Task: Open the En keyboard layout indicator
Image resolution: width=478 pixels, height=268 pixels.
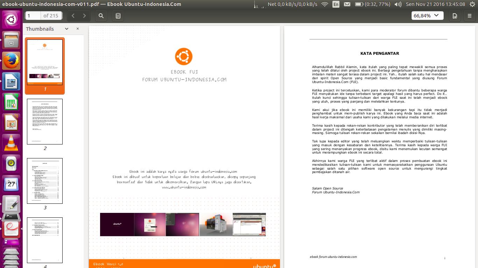Action: tap(336, 4)
